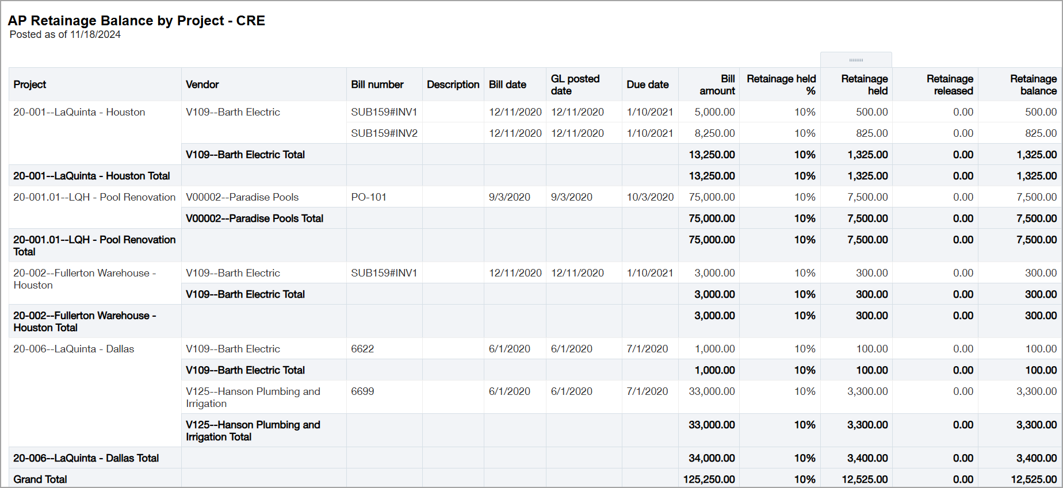
Task: Click the Retainage held % column header
Action: coord(781,84)
